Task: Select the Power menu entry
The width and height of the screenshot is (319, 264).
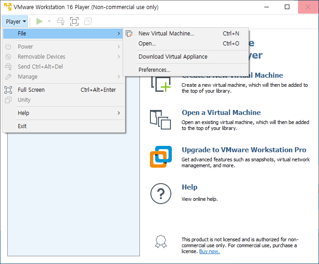Action: (63, 47)
